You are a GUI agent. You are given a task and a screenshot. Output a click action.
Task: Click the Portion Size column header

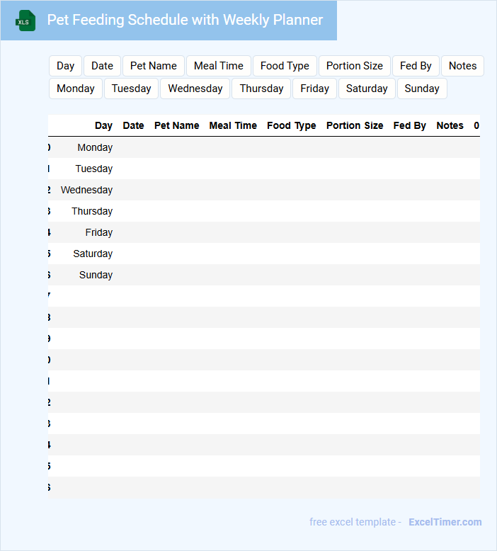(355, 125)
